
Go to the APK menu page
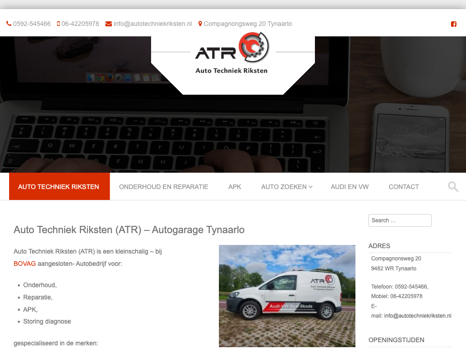(x=235, y=187)
